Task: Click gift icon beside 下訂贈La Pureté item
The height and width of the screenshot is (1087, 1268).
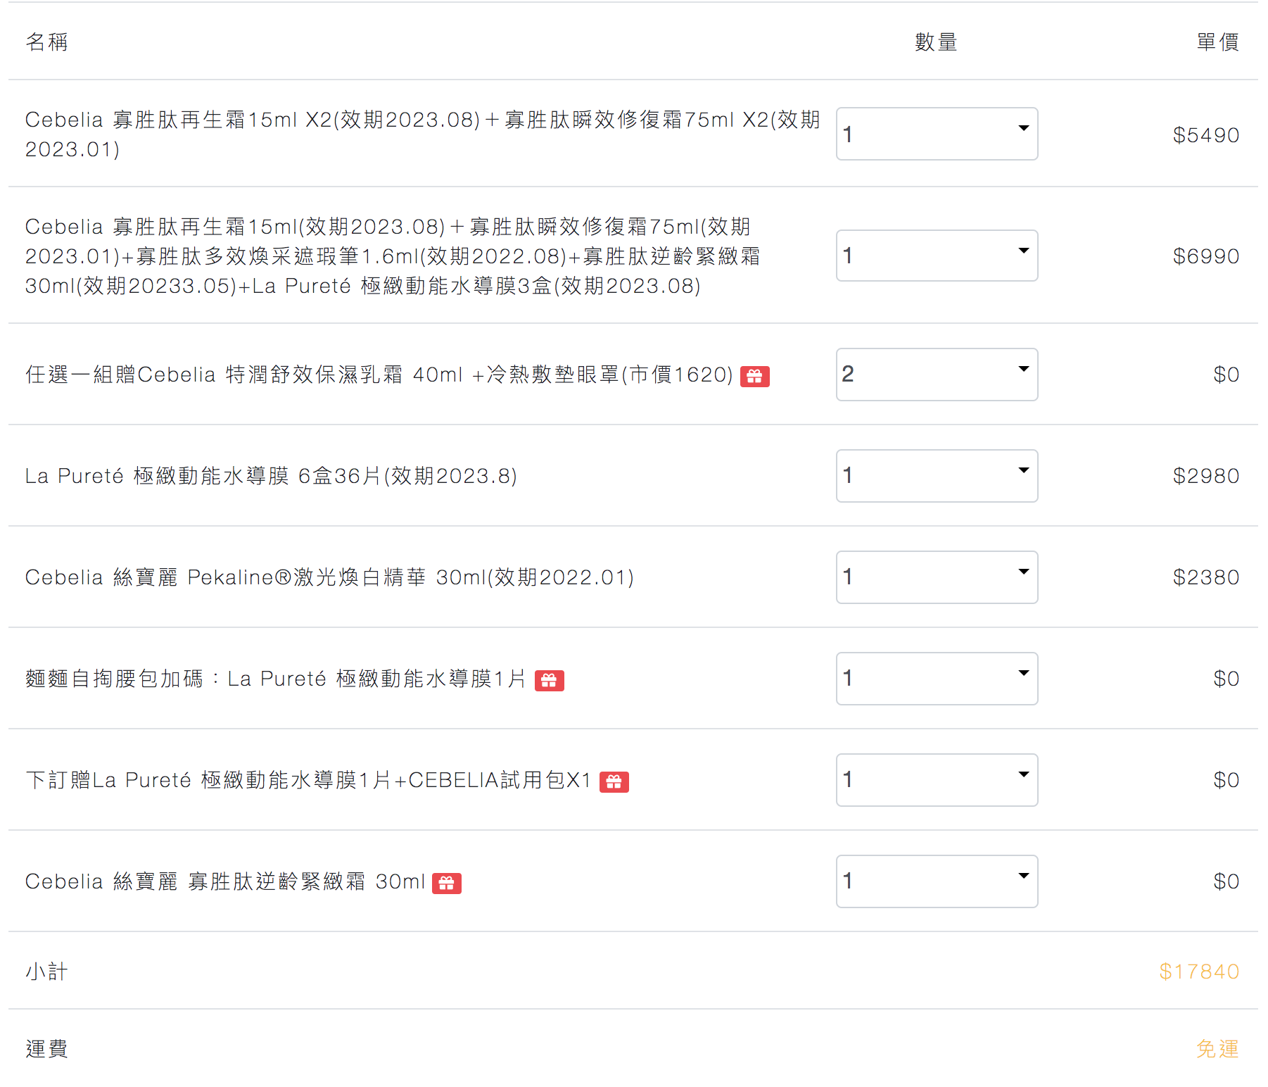Action: click(x=614, y=782)
